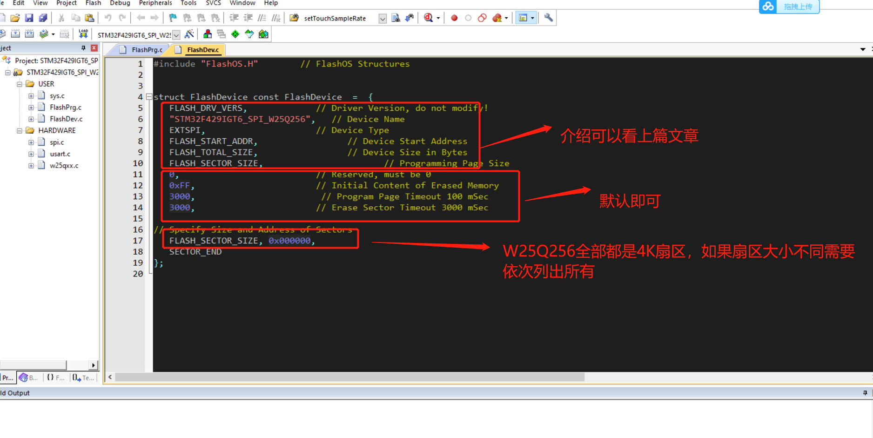This screenshot has width=873, height=438.
Task: Rebuild all target files
Action: point(29,34)
